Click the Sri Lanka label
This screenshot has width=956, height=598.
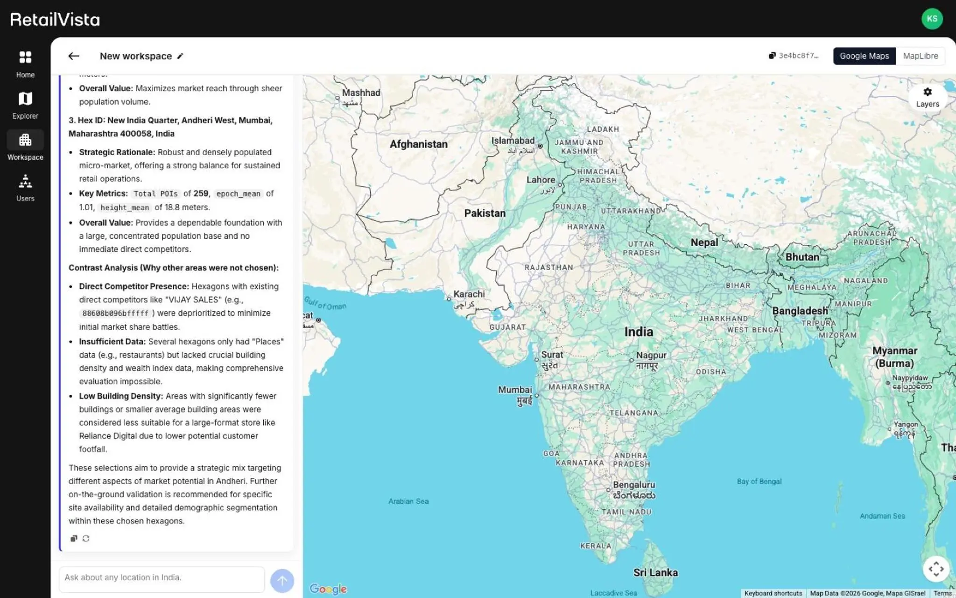pyautogui.click(x=655, y=573)
